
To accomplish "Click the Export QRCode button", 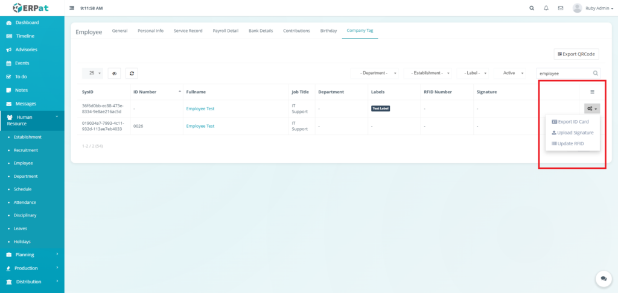I will (576, 54).
